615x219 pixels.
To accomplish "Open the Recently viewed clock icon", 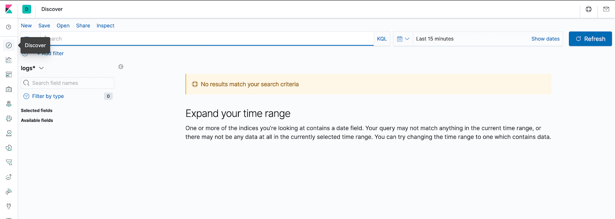I will click(x=9, y=27).
